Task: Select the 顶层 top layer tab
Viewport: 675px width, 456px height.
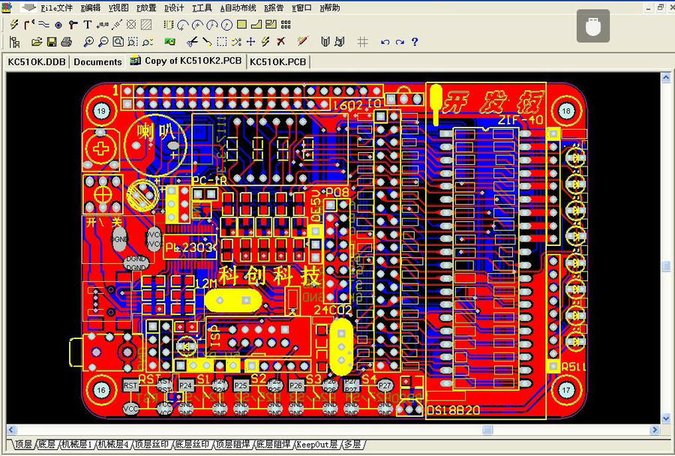Action: 23,444
